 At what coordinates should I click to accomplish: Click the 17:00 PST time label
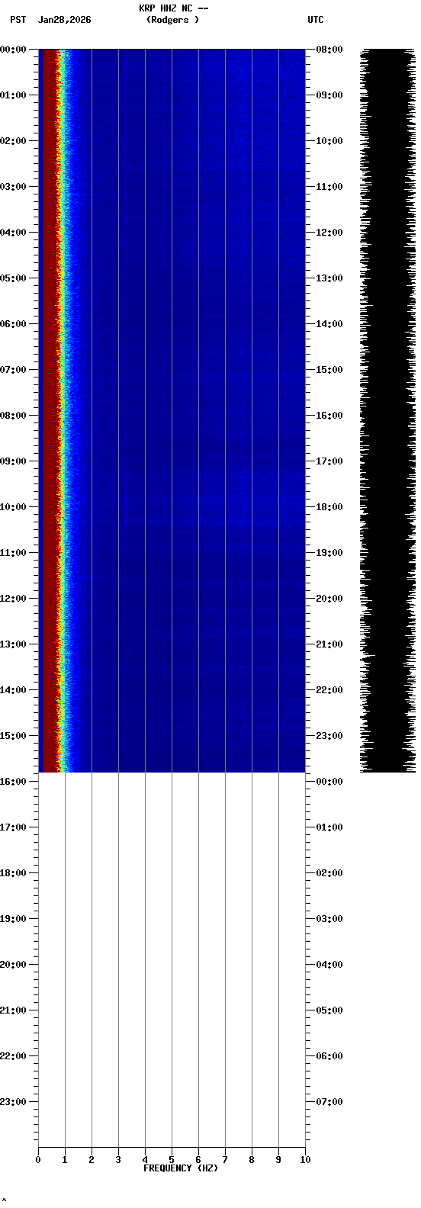(13, 827)
